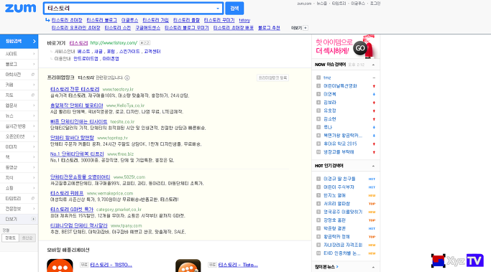491x272 pixels.
Task: Collapse the NOW 이슈 검색어 panel
Action: point(373,65)
